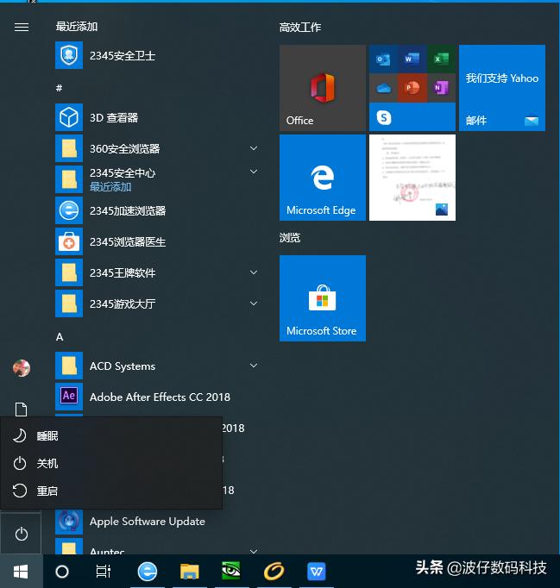
Task: Launch 2345安全卫士 shield icon
Action: (x=69, y=55)
